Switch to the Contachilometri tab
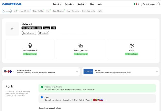161x111 pixels. pos(25,11)
